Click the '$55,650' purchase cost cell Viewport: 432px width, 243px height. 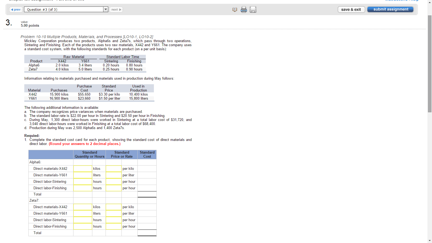(84, 94)
